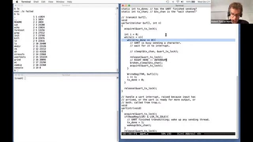Screen dimensions: 253x142
Task: Click the "tx_done = 1;" line
Action: [x=136, y=122]
